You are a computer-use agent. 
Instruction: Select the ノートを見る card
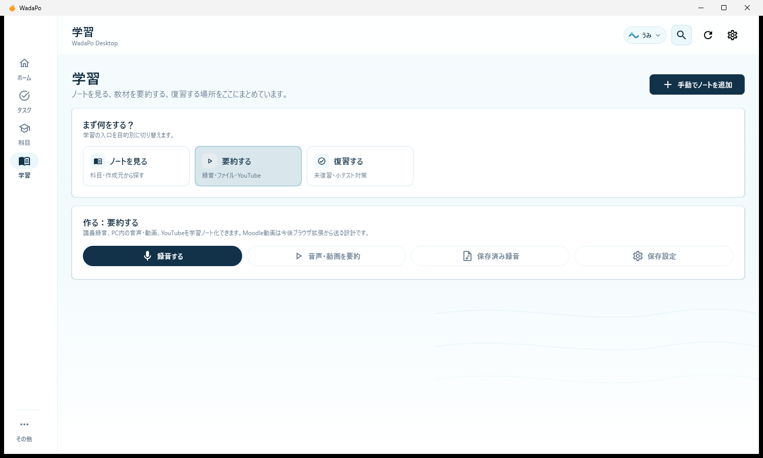(136, 166)
